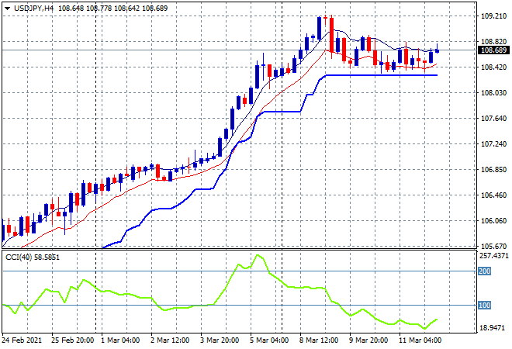Click the 106.060 price axis label
The height and width of the screenshot is (349, 512).
(494, 220)
